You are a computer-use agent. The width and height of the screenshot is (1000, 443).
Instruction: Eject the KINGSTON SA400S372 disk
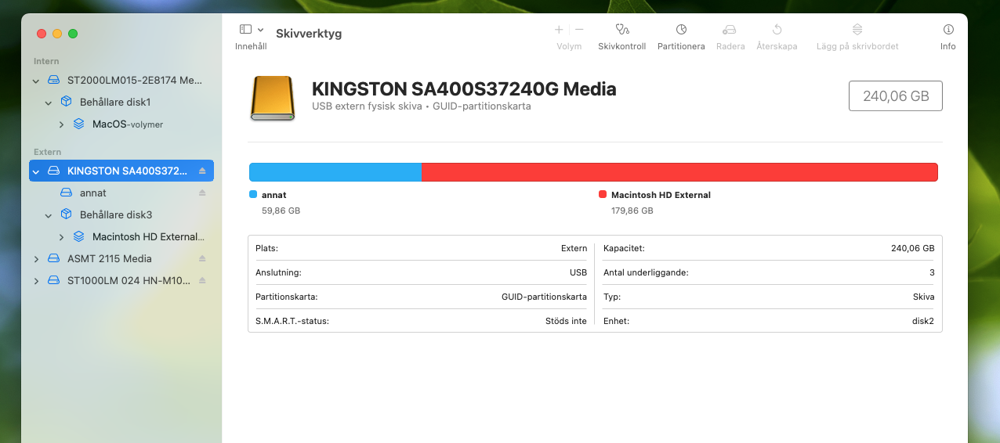pos(202,171)
